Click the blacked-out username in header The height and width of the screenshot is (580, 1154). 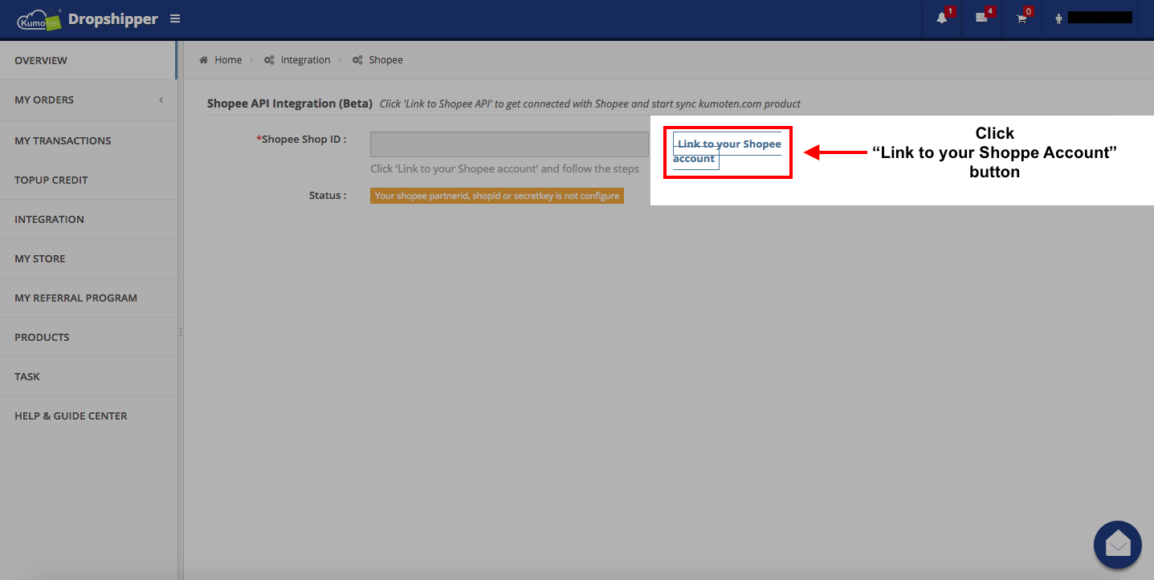1099,18
